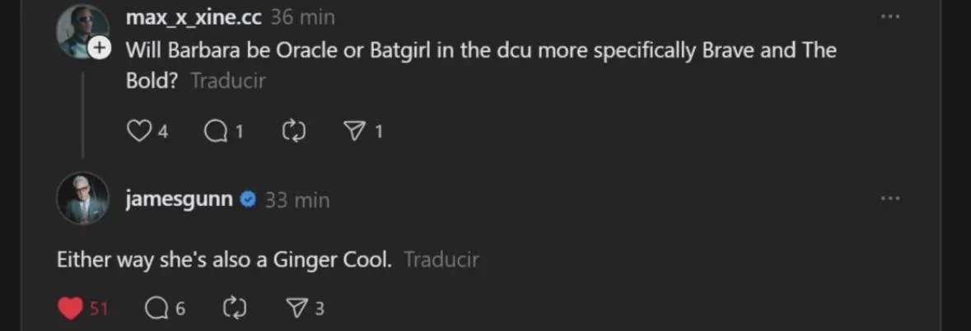Viewport: 971px width, 331px height.
Task: Open more options for max_x_xine.cc post
Action: pyautogui.click(x=889, y=16)
